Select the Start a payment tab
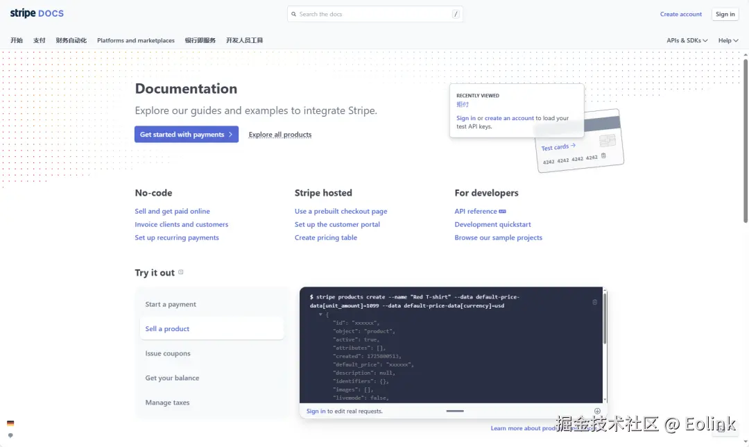749x447 pixels. tap(212, 305)
